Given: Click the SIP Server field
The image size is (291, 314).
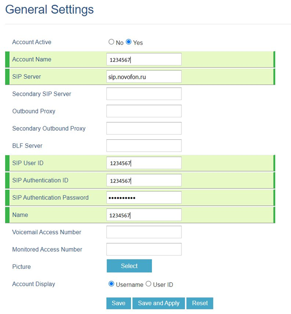Looking at the screenshot, I should coord(144,77).
